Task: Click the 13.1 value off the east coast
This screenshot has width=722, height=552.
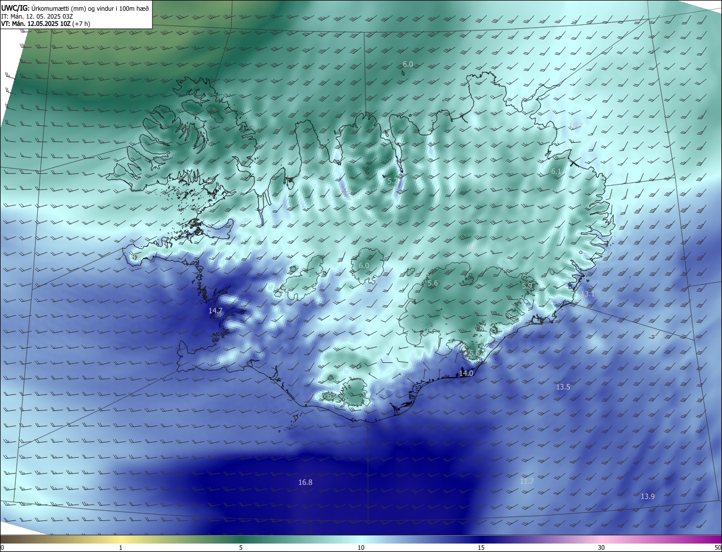Action: [x=588, y=293]
